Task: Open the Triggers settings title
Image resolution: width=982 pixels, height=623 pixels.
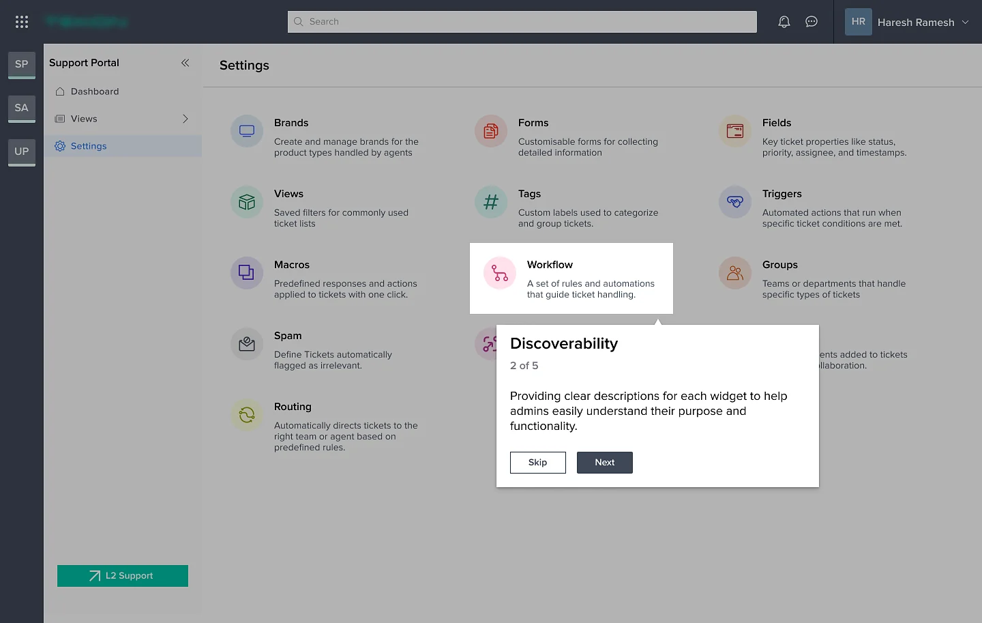Action: (x=782, y=194)
